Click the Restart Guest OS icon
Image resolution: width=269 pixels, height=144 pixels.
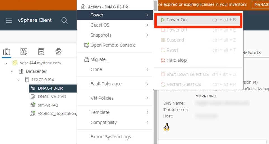(x=163, y=84)
